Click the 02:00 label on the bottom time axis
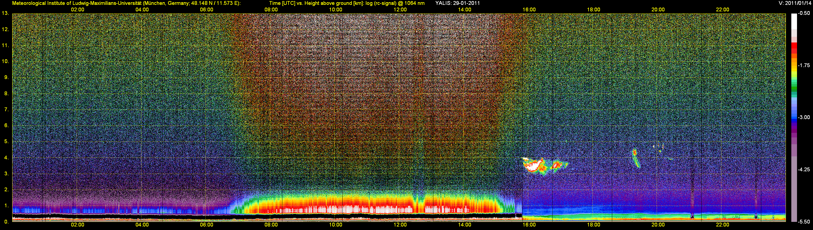The width and height of the screenshot is (813, 230). 77,225
